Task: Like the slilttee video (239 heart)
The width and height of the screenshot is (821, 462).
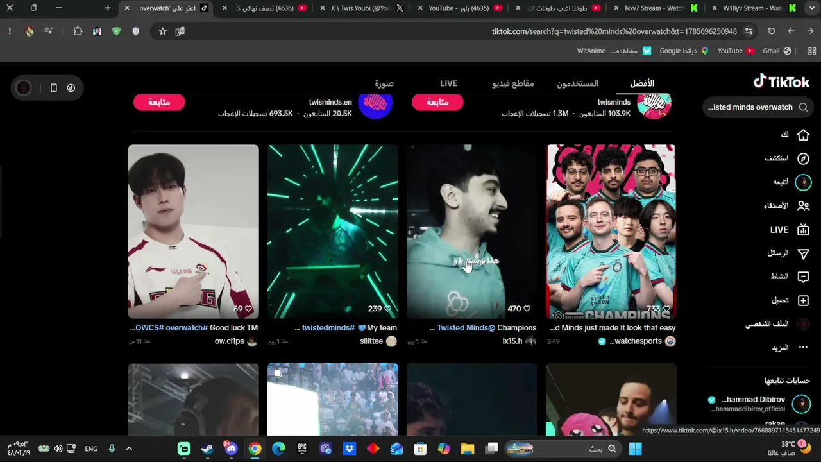Action: (x=388, y=309)
